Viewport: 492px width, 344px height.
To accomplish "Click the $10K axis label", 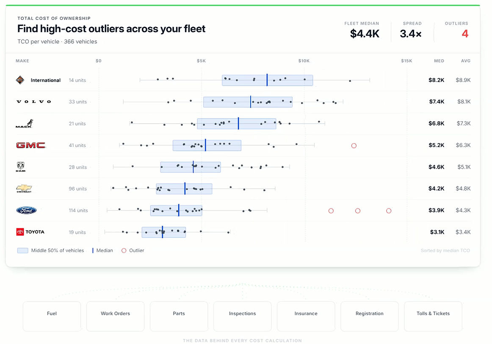I will coord(304,61).
